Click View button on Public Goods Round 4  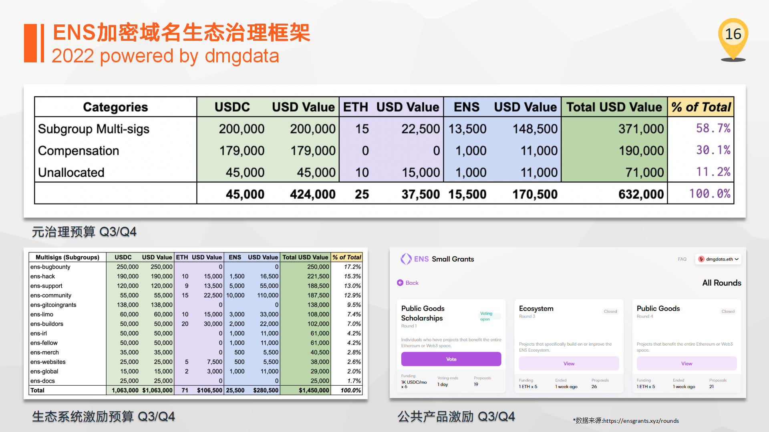pyautogui.click(x=686, y=364)
